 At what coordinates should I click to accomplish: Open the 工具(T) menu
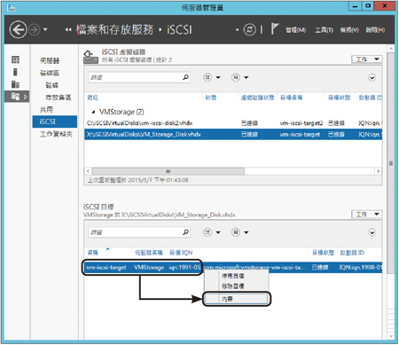[x=324, y=30]
